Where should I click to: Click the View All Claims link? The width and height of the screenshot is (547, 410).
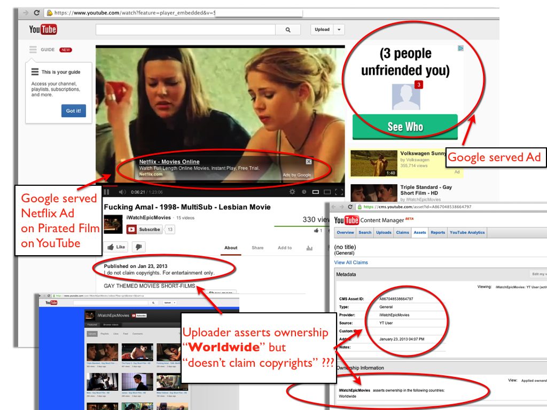[351, 263]
